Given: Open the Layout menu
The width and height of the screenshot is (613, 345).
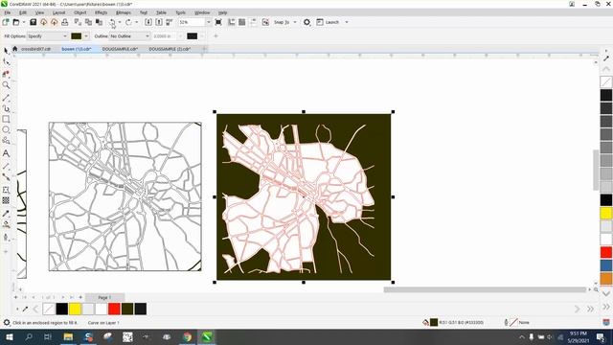Looking at the screenshot, I should pyautogui.click(x=58, y=12).
